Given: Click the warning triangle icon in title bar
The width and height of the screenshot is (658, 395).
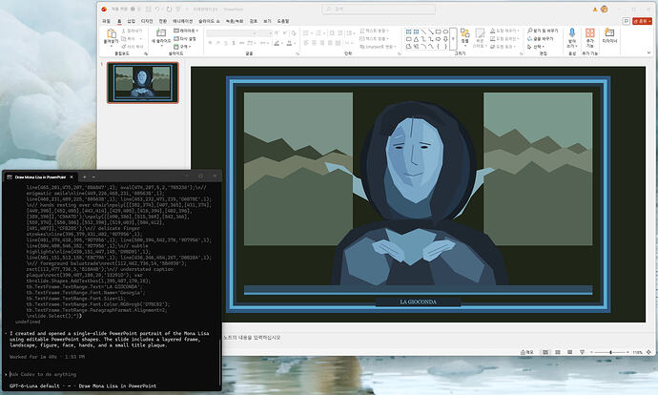Looking at the screenshot, I should coord(595,9).
